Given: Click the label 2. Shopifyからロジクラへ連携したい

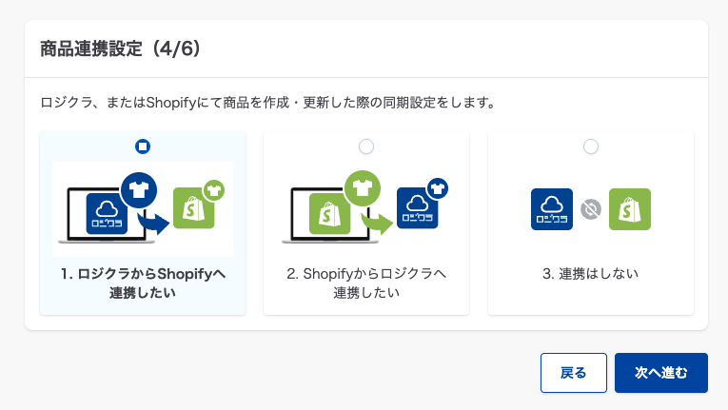Looking at the screenshot, I should [366, 283].
